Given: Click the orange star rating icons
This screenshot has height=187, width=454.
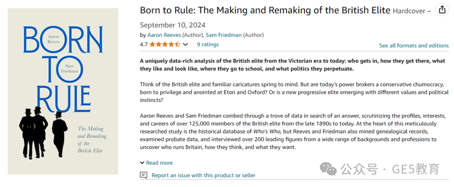Looking at the screenshot, I should click(x=165, y=44).
